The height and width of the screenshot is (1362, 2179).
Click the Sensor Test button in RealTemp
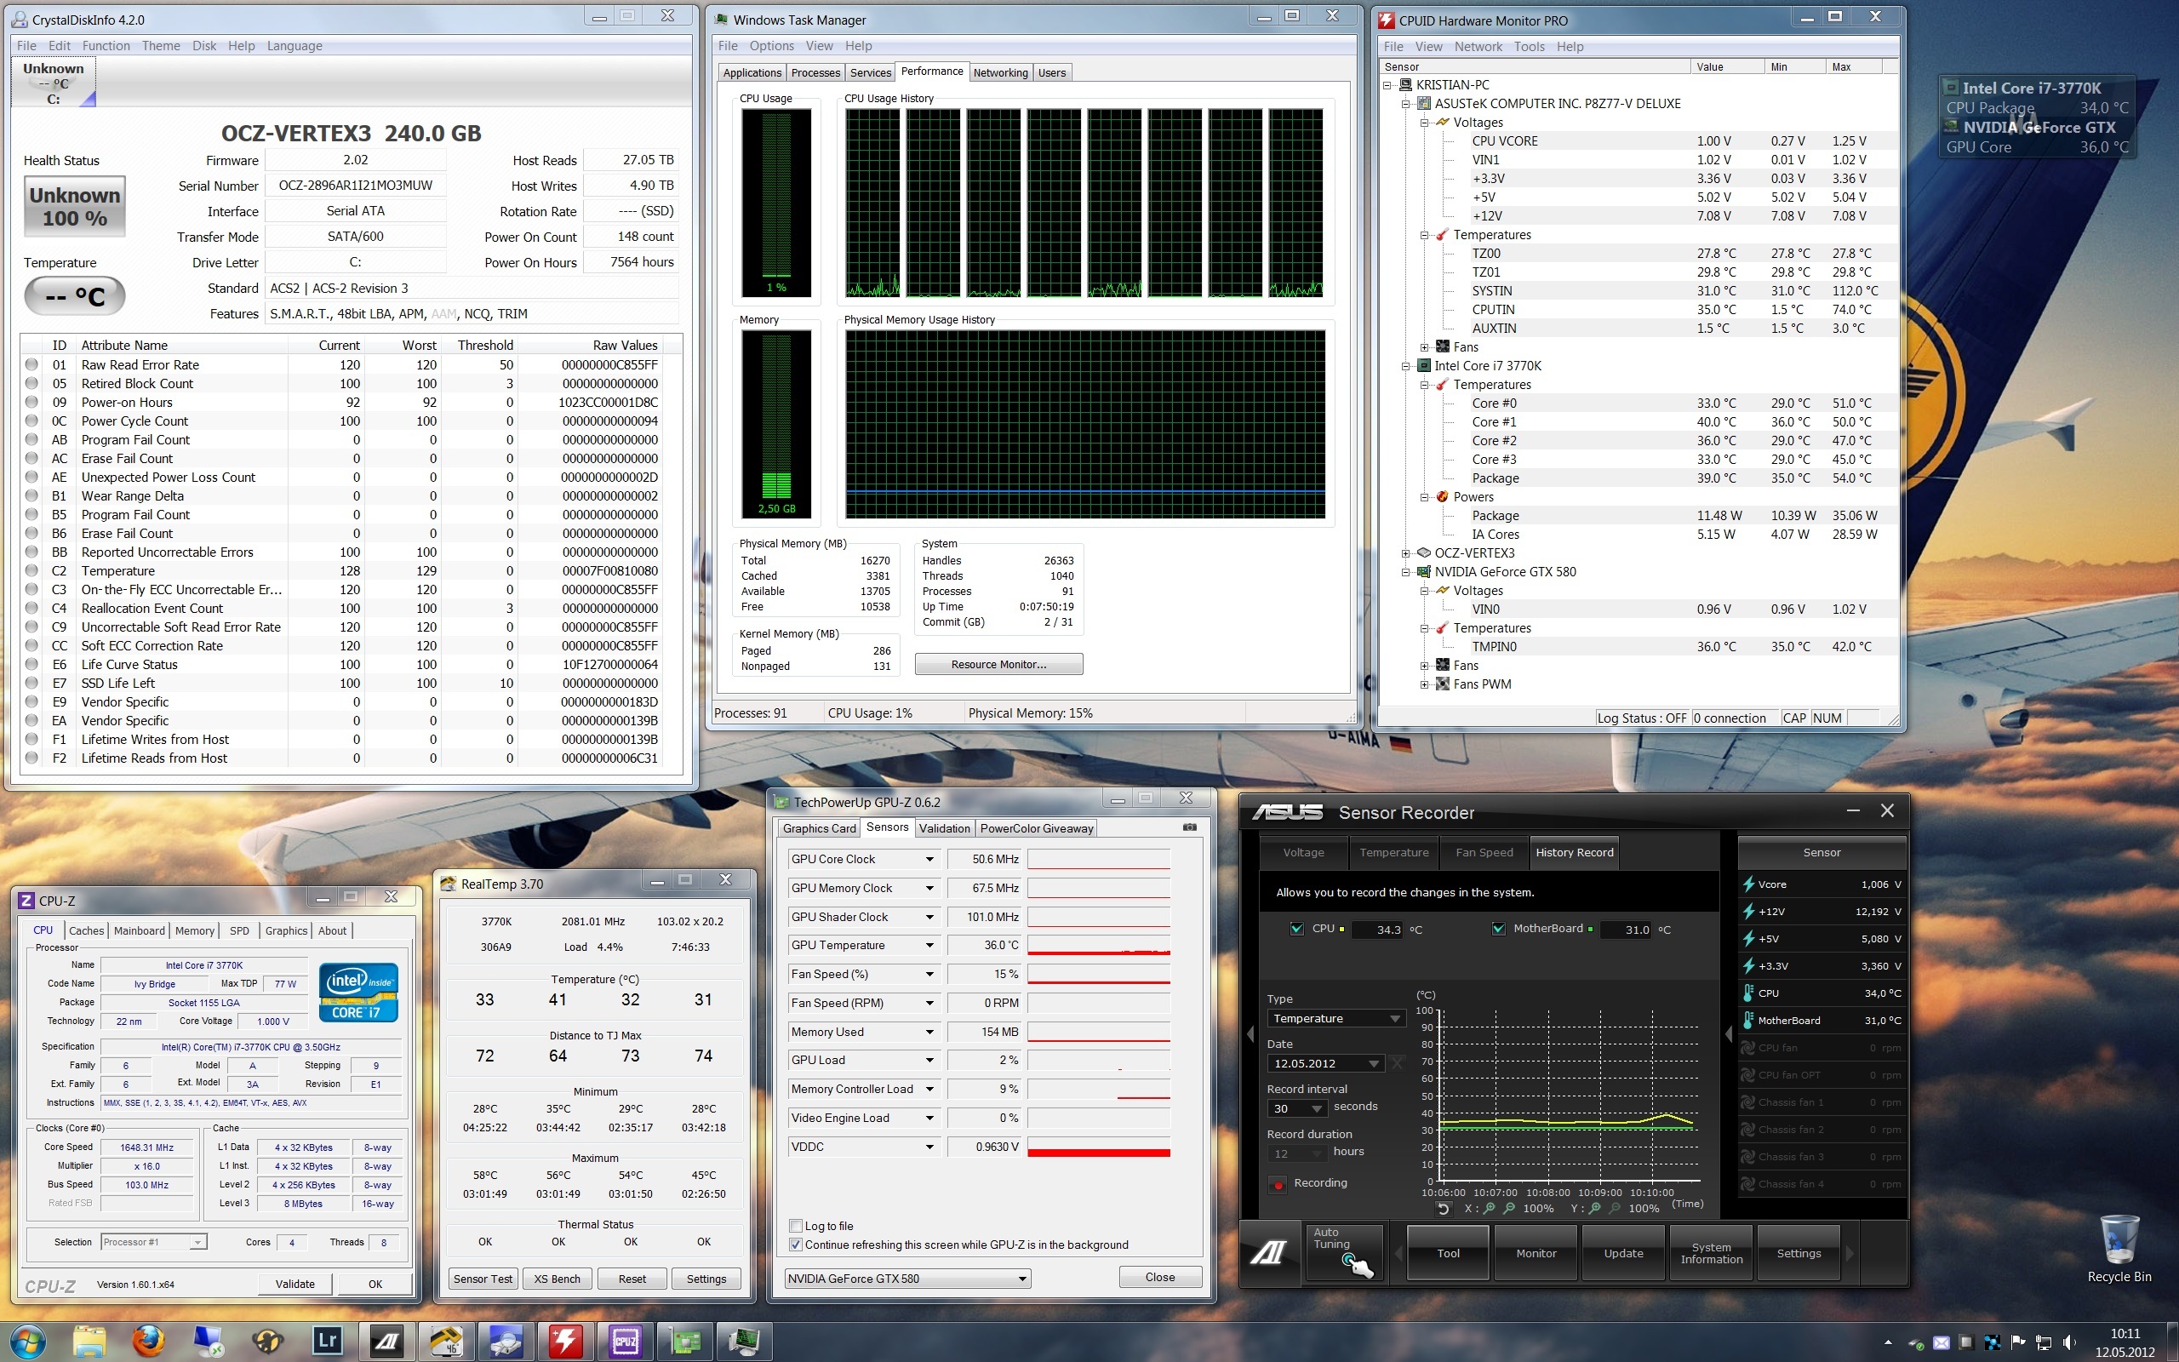[483, 1279]
